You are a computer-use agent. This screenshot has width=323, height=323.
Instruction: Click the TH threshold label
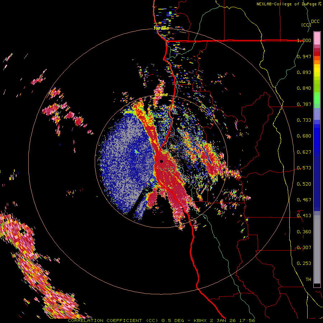point(308,280)
